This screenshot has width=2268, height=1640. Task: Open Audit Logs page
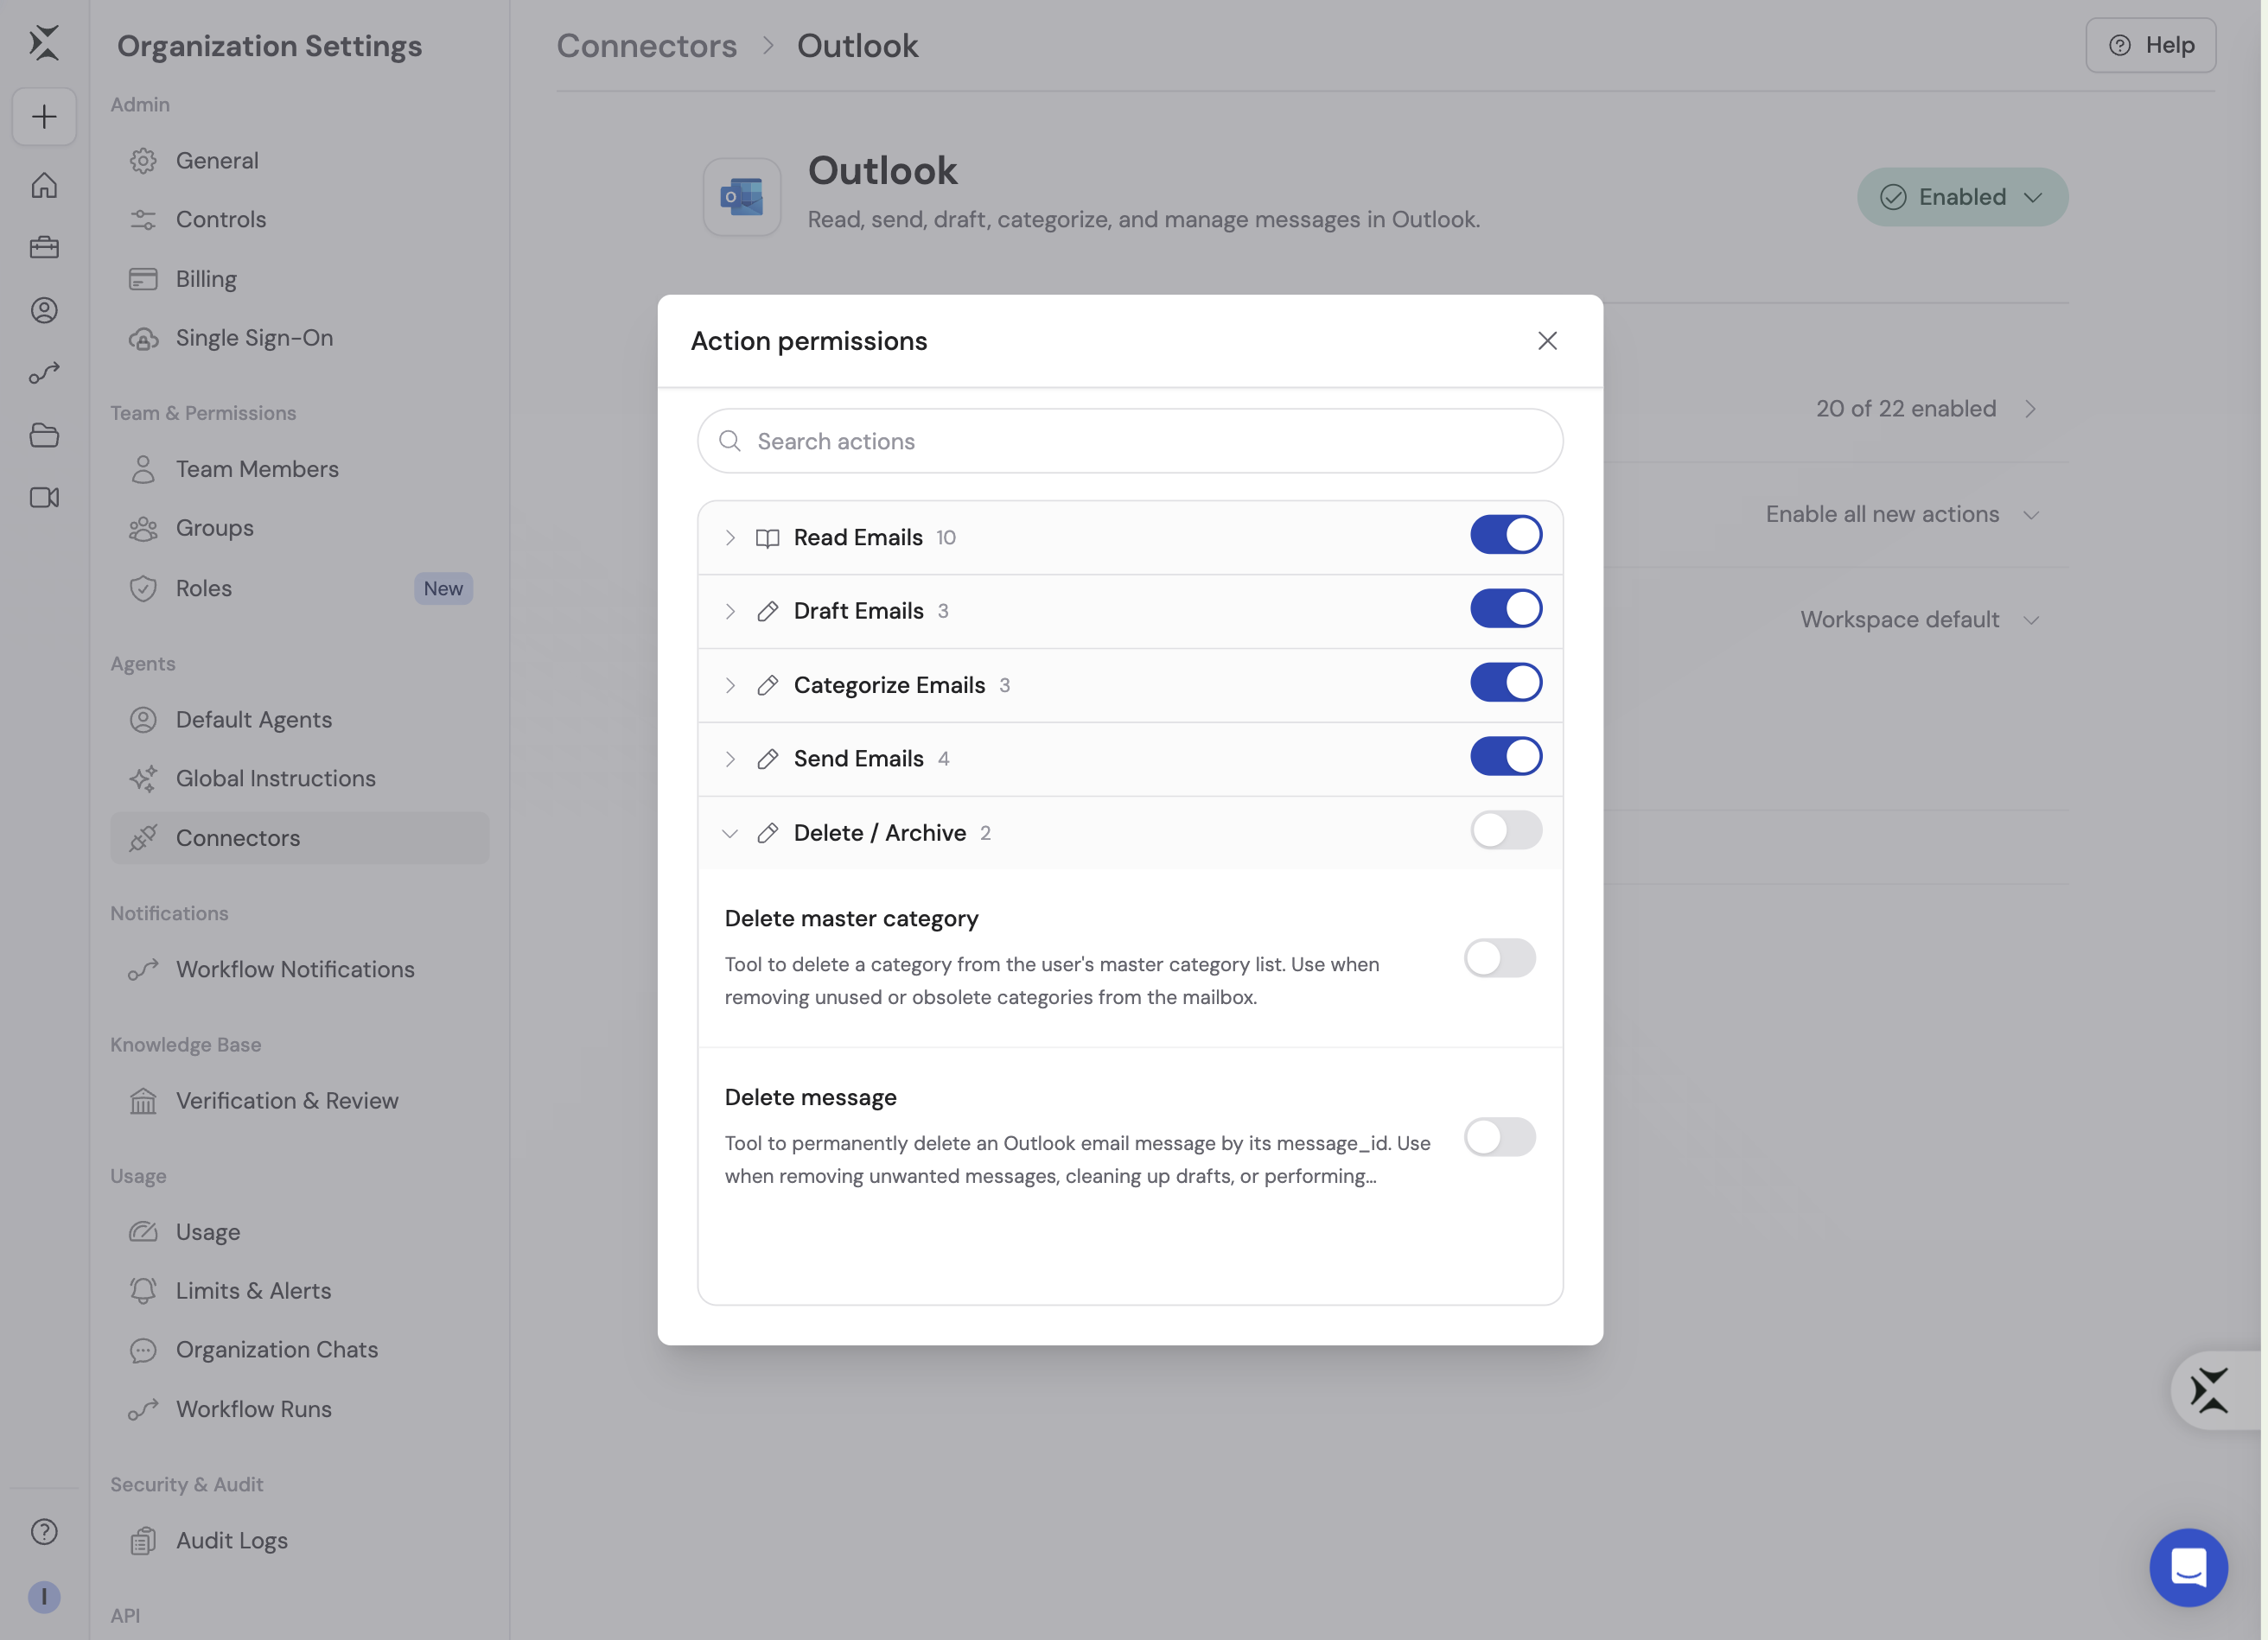(x=300, y=1541)
